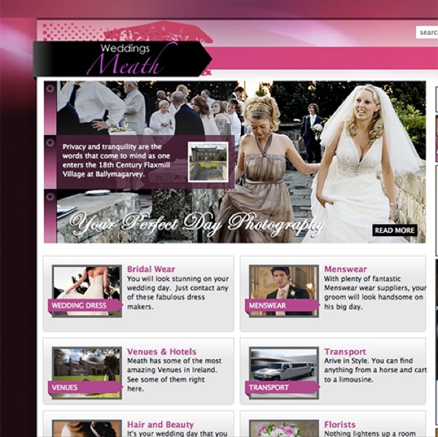Image resolution: width=438 pixels, height=437 pixels.
Task: Click the hair and beauty thumbnail image
Action: [87, 428]
